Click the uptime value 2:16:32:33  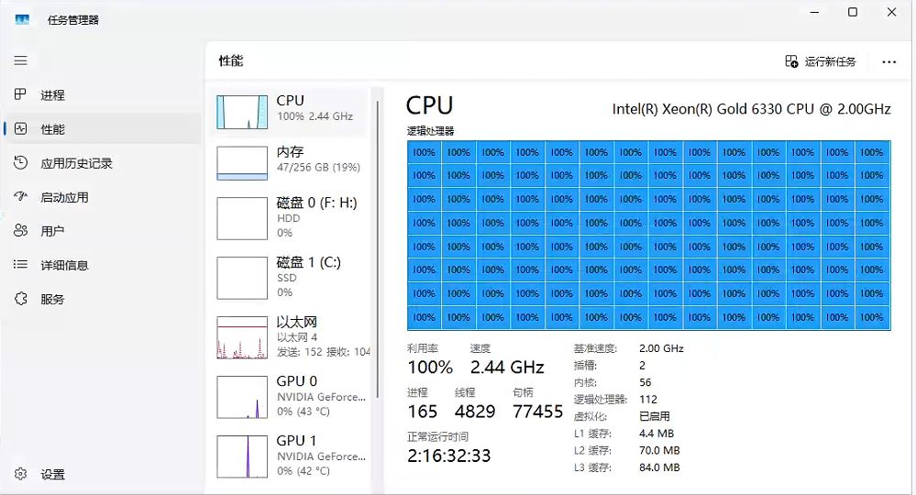(448, 456)
